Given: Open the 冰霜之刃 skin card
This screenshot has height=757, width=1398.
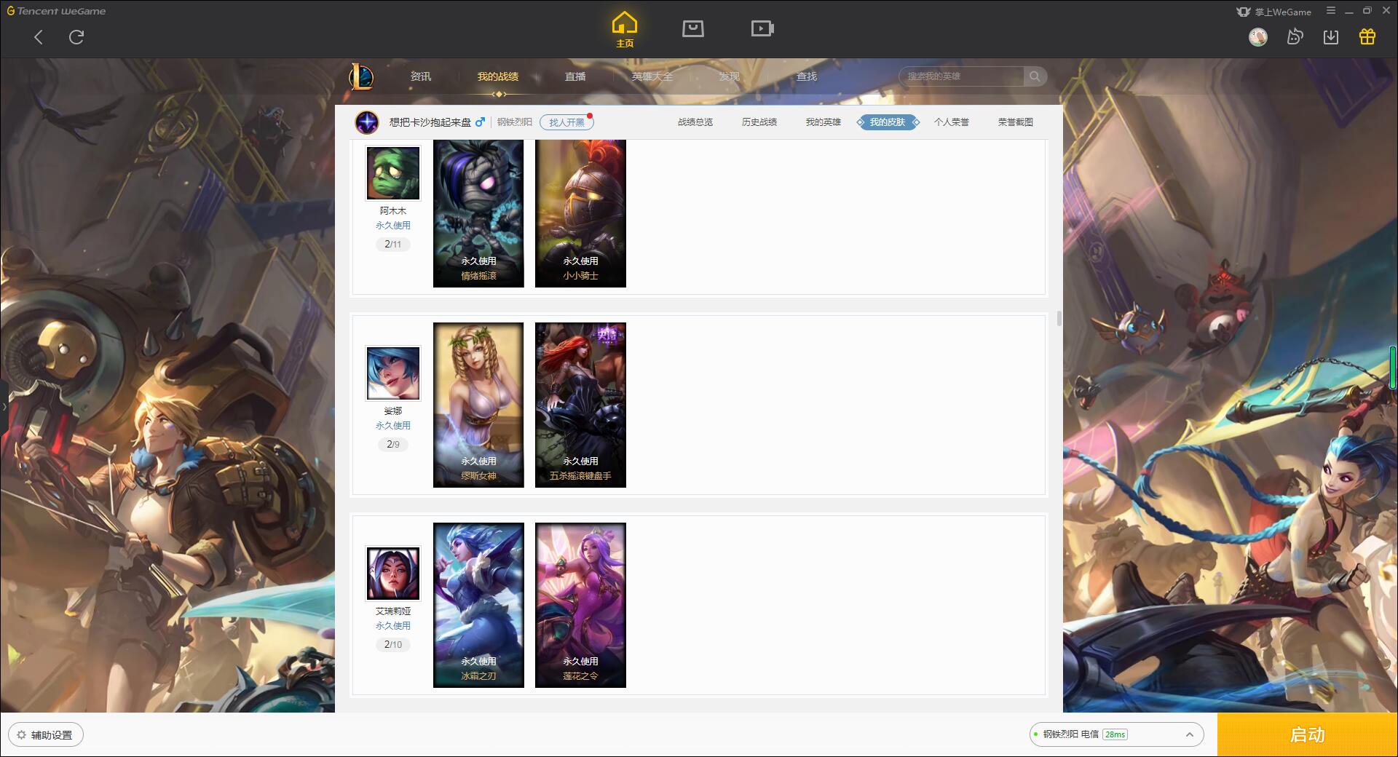Looking at the screenshot, I should [x=478, y=605].
